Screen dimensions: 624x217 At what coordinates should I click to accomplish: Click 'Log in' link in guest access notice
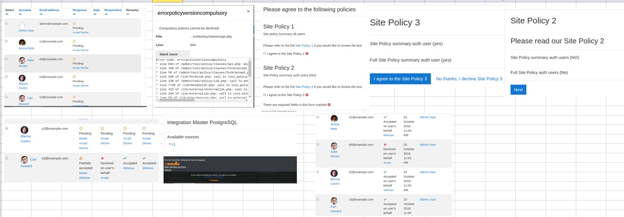tap(201, 160)
